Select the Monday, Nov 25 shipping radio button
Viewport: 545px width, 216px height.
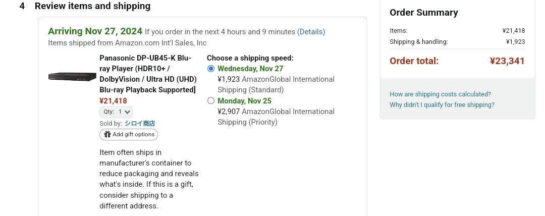point(211,101)
